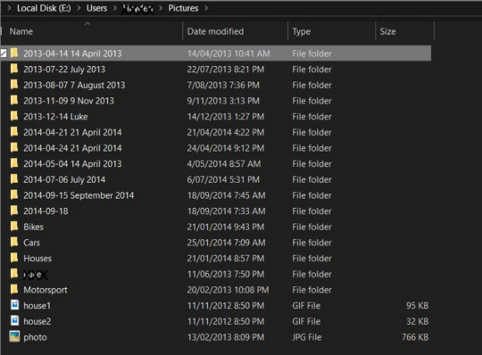Select the Cars folder name
This screenshot has height=355, width=482.
(31, 243)
